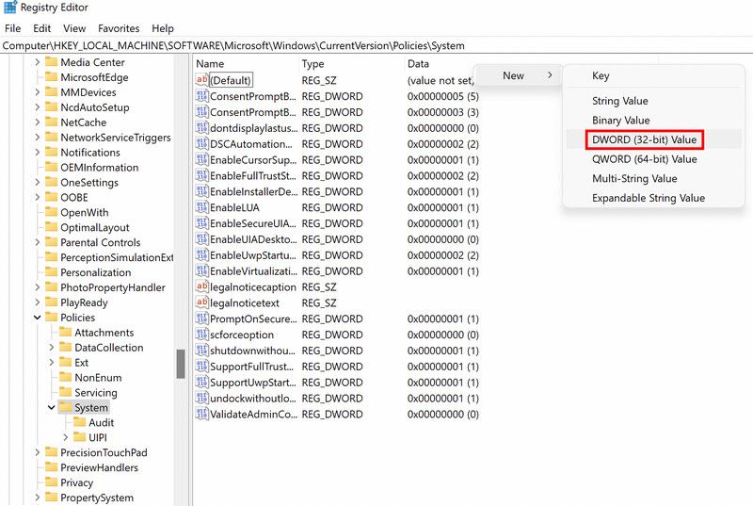Click the legalnoticecaption string value icon
This screenshot has width=753, height=506.
(201, 286)
